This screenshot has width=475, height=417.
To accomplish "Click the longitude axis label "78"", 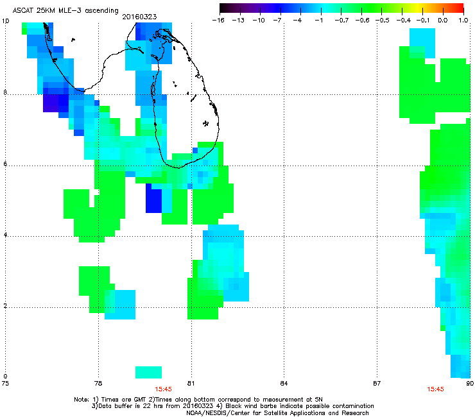I will click(98, 384).
